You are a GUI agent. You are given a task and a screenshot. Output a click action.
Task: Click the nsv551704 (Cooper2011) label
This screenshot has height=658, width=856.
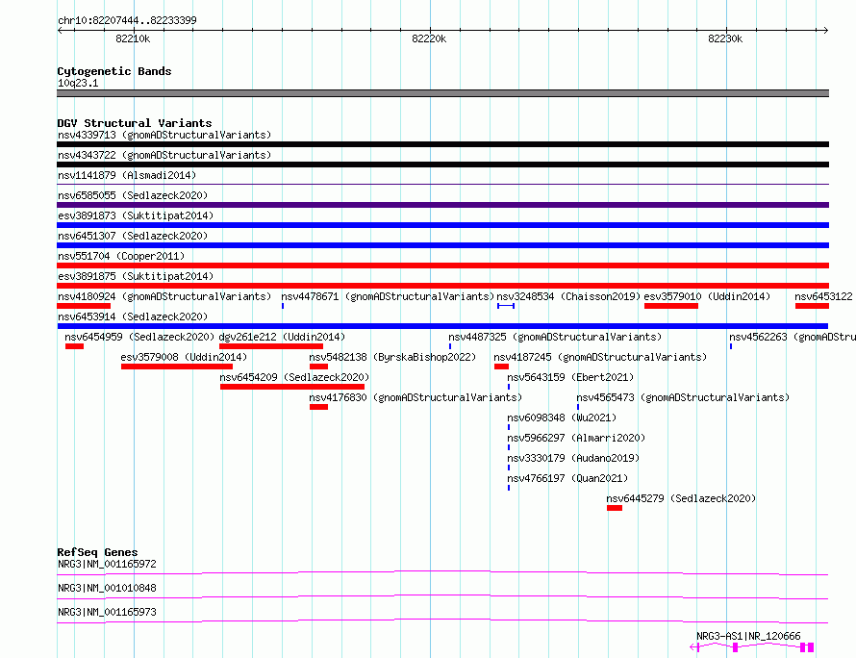click(121, 256)
